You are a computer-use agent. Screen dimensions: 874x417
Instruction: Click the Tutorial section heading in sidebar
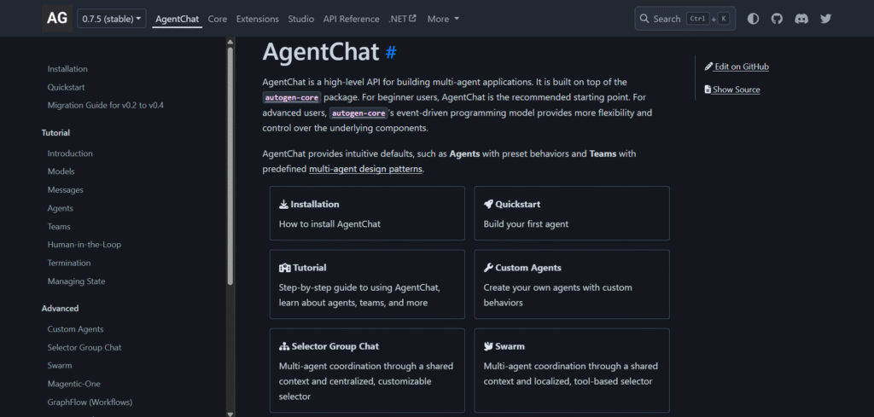55,133
